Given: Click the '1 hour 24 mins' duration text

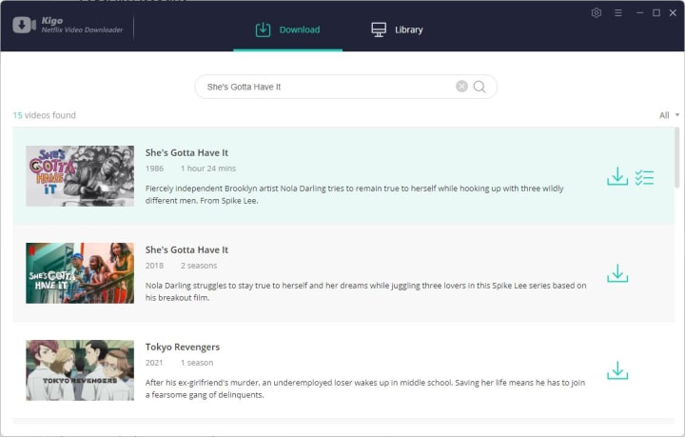Looking at the screenshot, I should pyautogui.click(x=208, y=169).
